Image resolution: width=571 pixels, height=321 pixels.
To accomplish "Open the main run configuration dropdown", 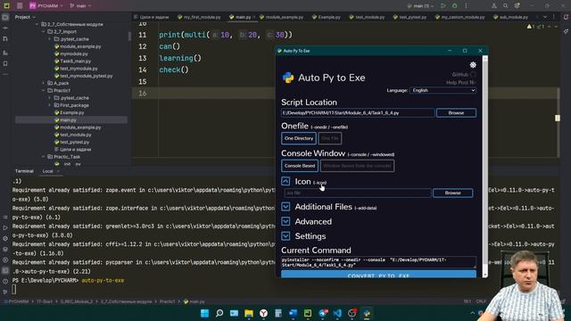I will (x=421, y=6).
